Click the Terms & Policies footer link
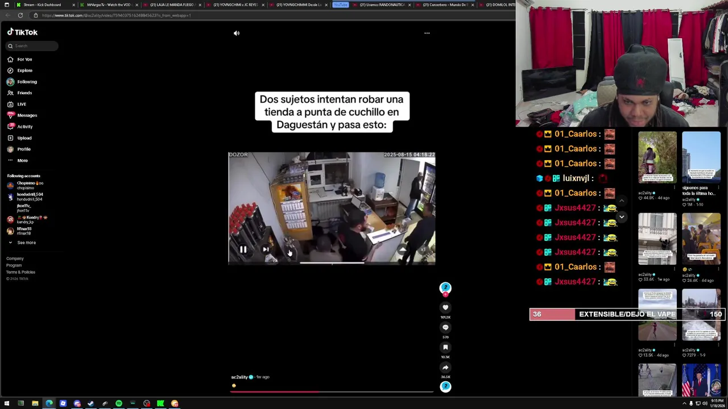The image size is (728, 409). pyautogui.click(x=20, y=272)
